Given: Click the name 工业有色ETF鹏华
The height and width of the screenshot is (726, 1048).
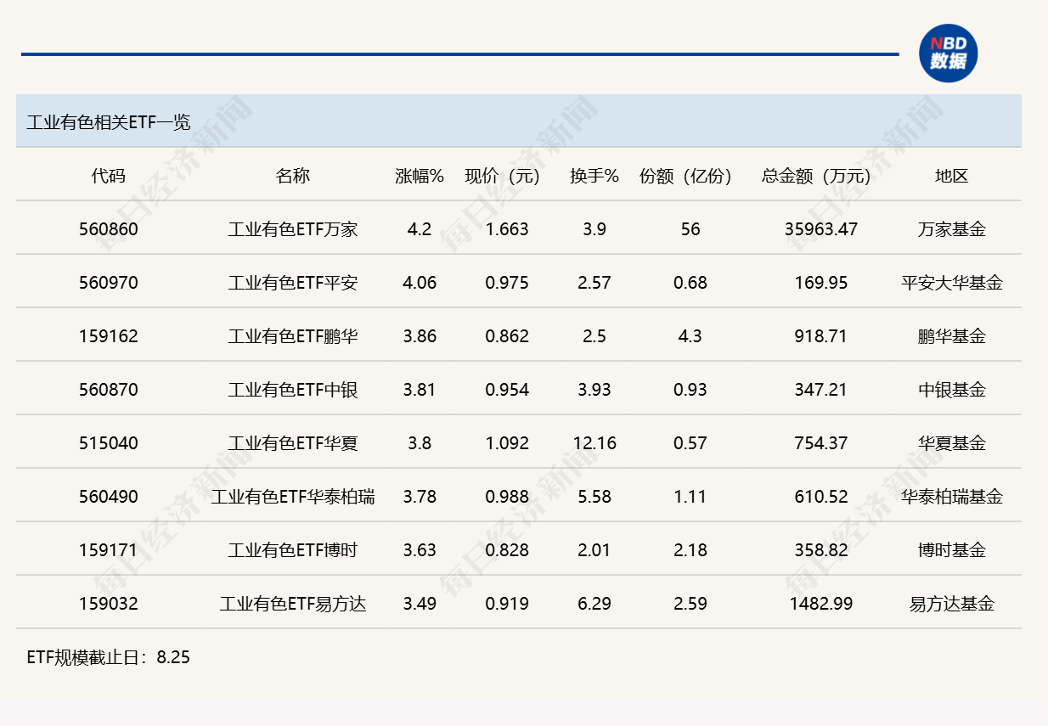Looking at the screenshot, I should coord(293,336).
